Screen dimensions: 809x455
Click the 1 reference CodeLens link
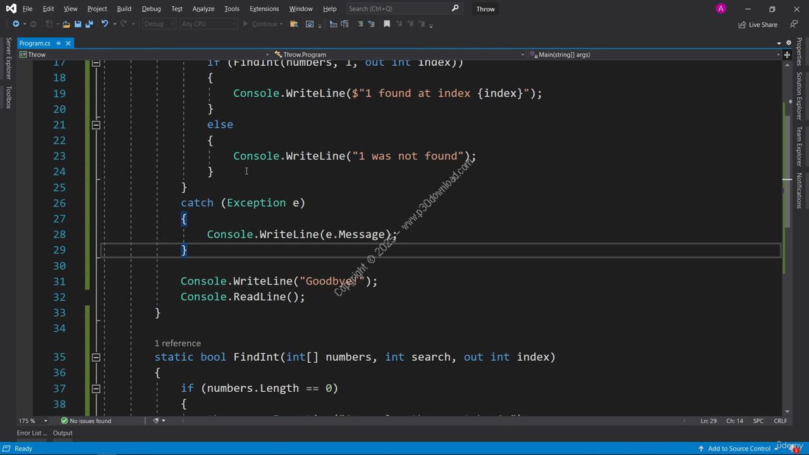[178, 343]
